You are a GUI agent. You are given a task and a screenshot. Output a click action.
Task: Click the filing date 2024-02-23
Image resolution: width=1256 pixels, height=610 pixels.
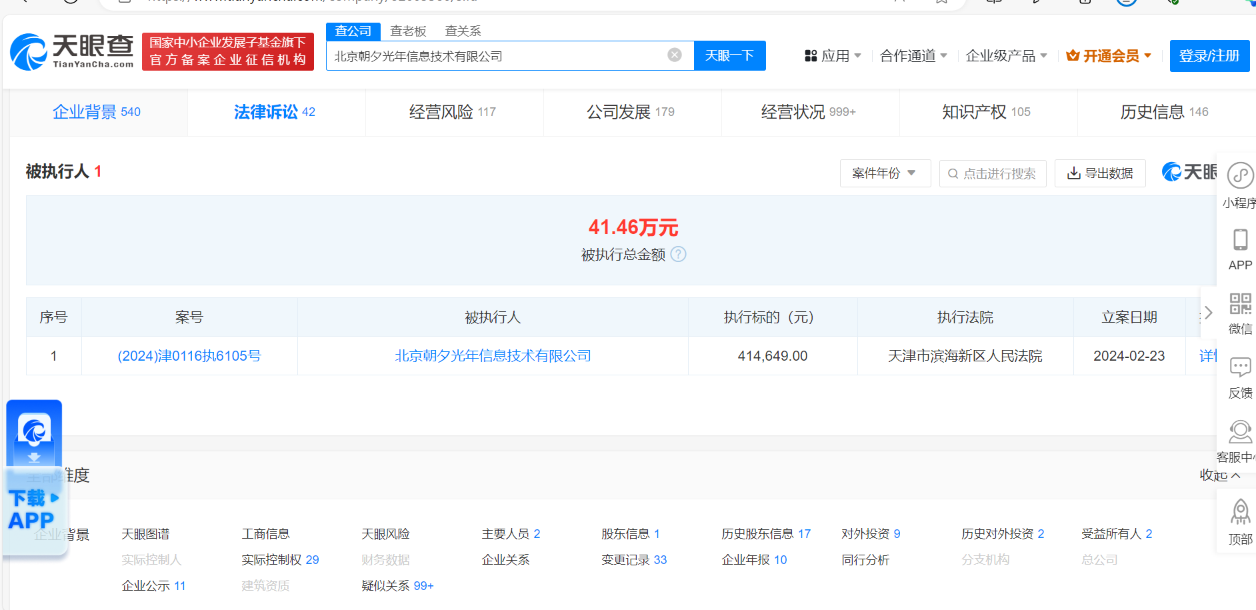(x=1129, y=356)
